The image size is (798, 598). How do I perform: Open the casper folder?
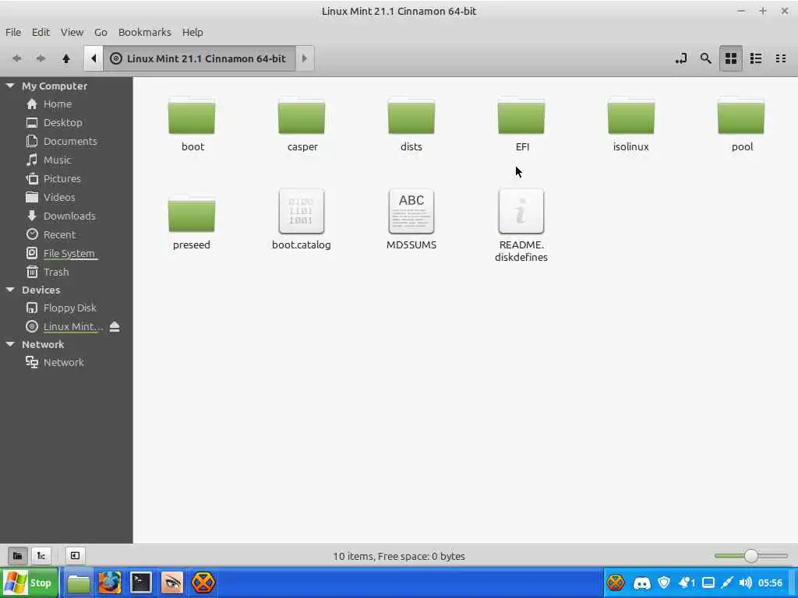click(x=302, y=124)
